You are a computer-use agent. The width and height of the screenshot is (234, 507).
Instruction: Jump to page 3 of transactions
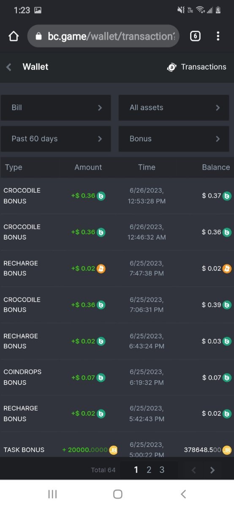point(162,470)
